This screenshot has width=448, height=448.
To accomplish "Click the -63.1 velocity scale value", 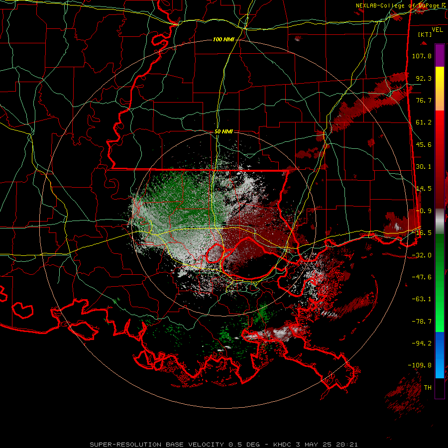I will coord(422,299).
